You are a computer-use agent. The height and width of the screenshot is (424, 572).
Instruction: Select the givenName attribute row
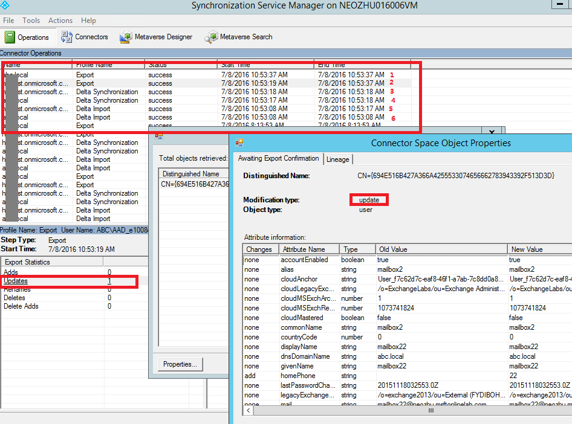(408, 366)
